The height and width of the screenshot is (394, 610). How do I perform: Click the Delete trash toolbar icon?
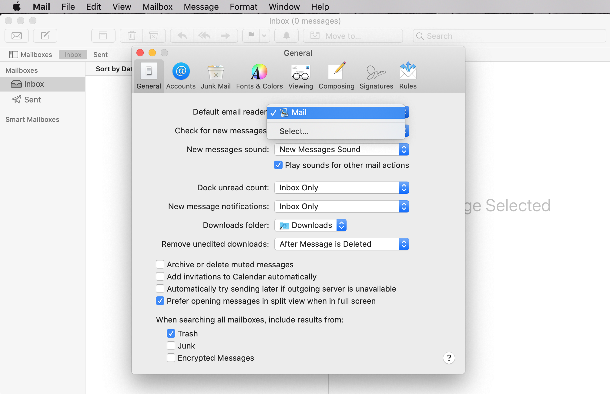[132, 36]
